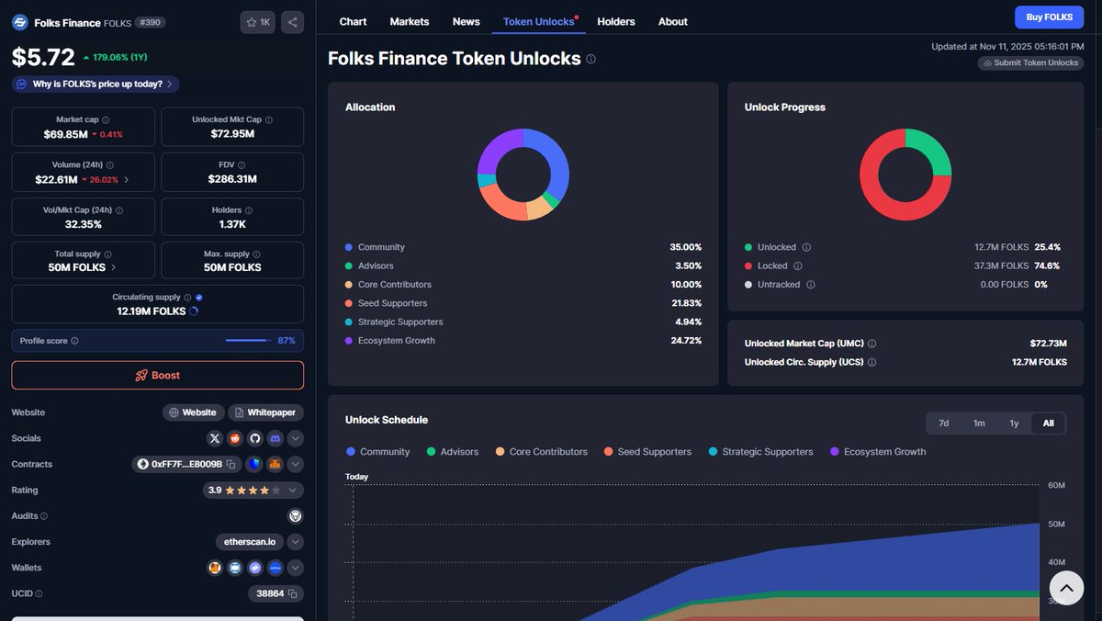The height and width of the screenshot is (621, 1102).
Task: Click the info icon next to Unlocked Mkt Cap
Action: 268,119
